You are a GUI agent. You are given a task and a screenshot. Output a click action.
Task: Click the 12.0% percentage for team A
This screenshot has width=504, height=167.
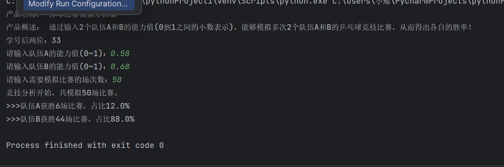tap(118, 106)
